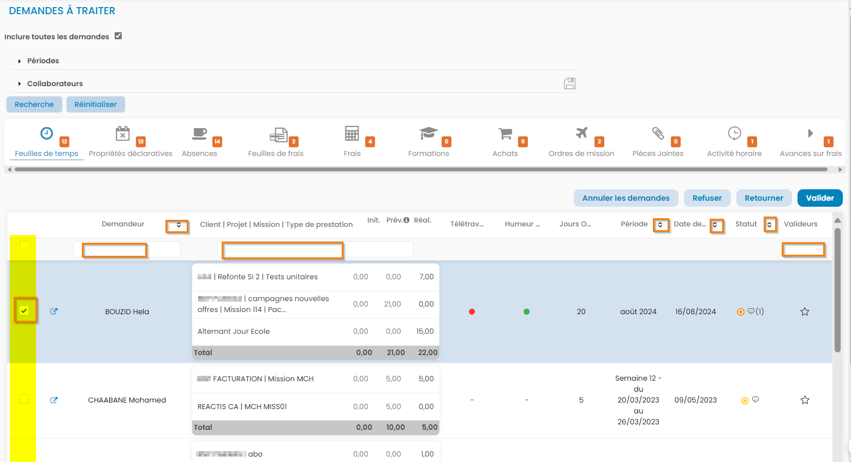
Task: Click the Réinitialiser button
Action: (x=96, y=104)
